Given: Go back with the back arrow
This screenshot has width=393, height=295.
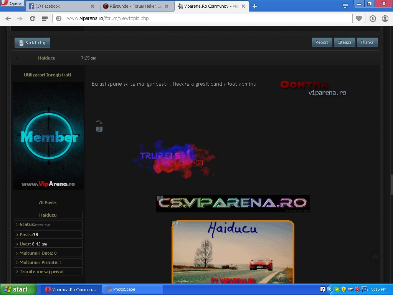Looking at the screenshot, I should (x=8, y=18).
